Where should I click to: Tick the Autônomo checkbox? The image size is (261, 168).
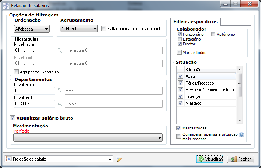click(214, 34)
